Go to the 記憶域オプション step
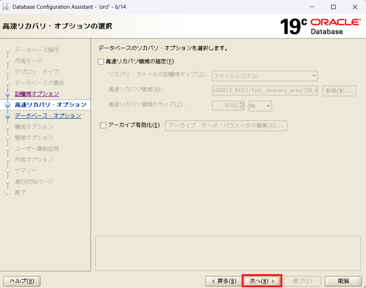Viewport: 366px width, 288px height. [x=37, y=94]
